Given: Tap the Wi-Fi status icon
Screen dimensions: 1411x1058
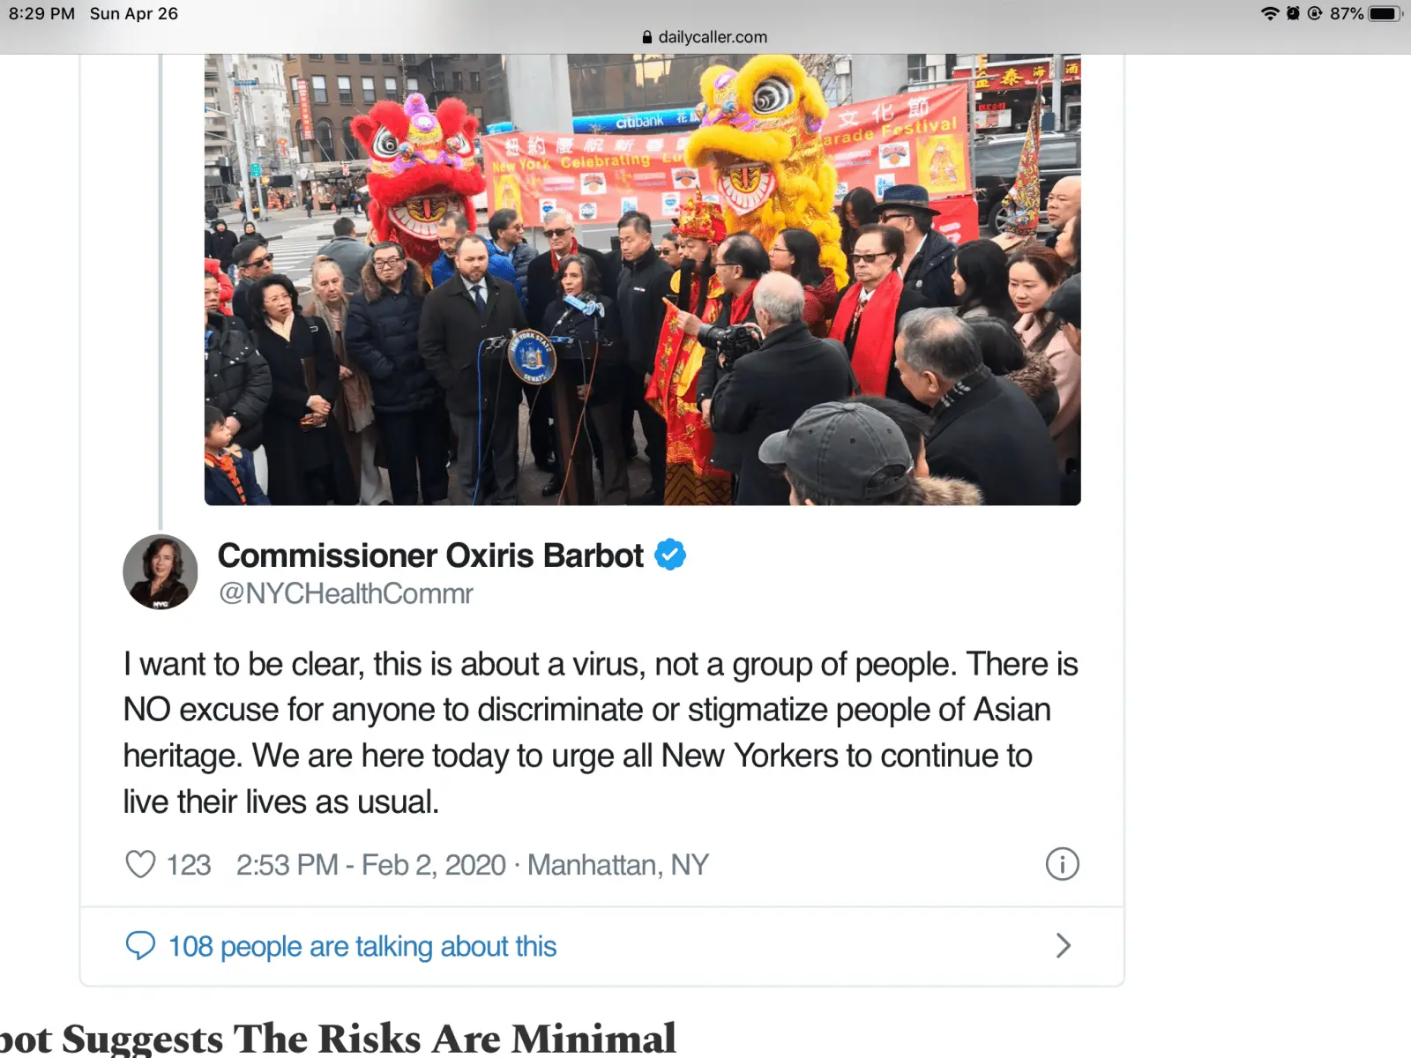Looking at the screenshot, I should (1270, 13).
